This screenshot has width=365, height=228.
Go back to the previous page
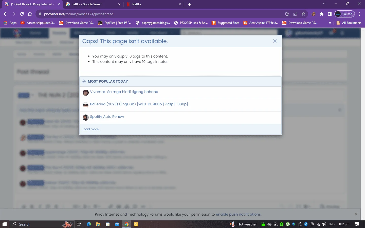[6, 14]
